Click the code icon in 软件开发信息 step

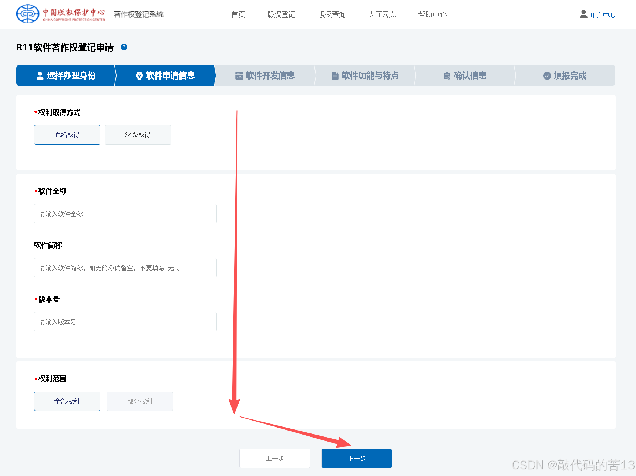239,75
